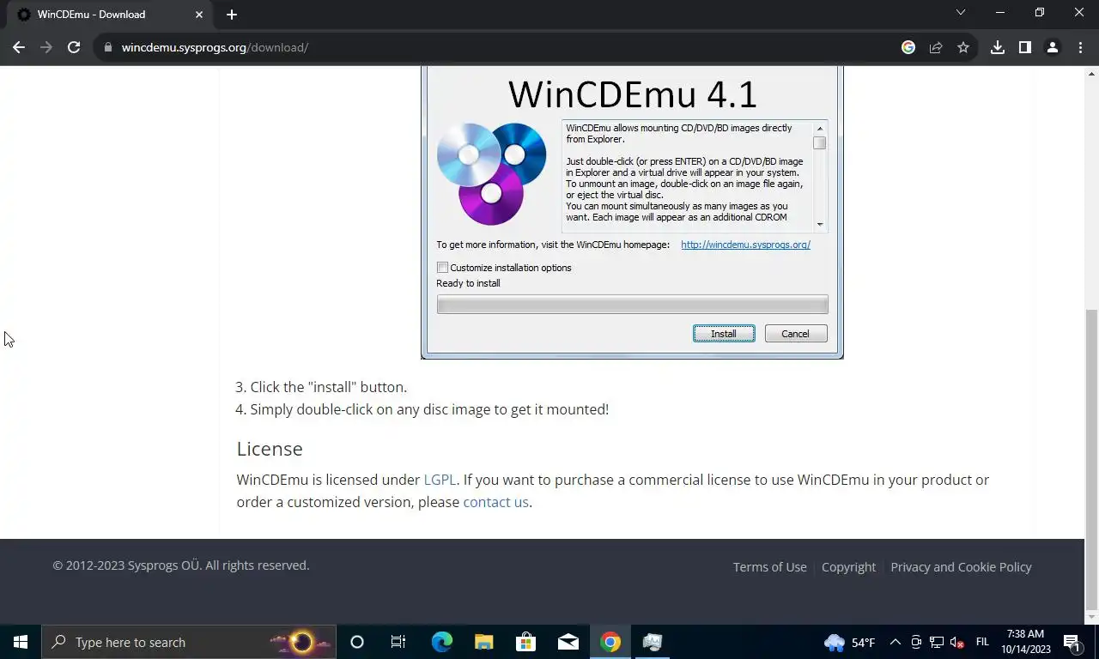Open the Windows Start menu
1099x659 pixels.
coord(21,642)
